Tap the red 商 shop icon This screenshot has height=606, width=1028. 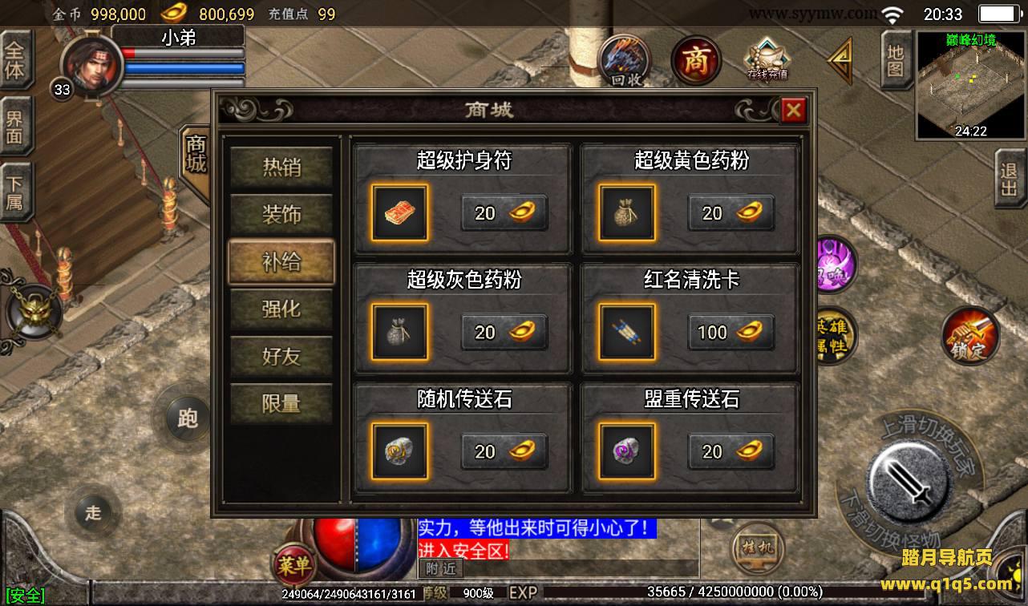(x=695, y=61)
